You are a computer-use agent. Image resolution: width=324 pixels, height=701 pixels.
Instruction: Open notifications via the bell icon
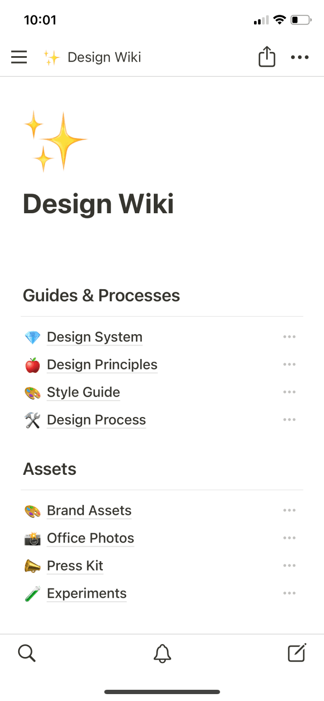[x=162, y=653]
